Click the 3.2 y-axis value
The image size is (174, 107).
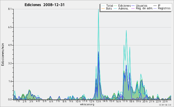click(x=10, y=63)
